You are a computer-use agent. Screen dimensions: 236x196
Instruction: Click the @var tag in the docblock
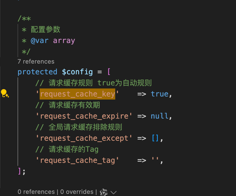coord(40,41)
